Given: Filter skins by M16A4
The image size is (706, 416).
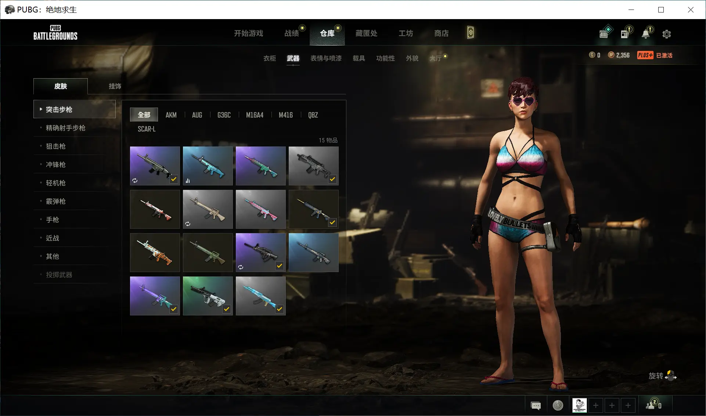Looking at the screenshot, I should point(255,115).
